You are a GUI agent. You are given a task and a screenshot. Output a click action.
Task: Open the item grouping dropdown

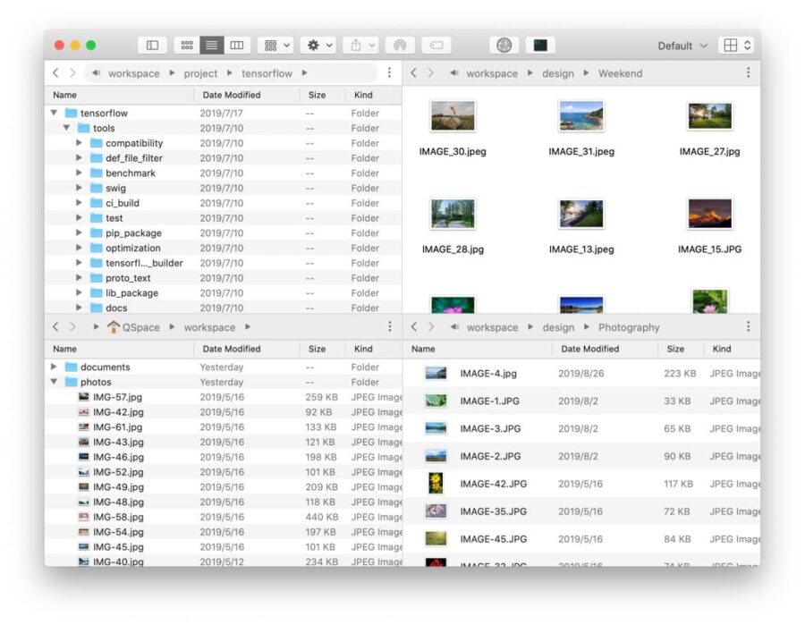(274, 45)
